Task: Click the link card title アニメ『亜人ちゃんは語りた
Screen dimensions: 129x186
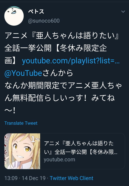Action: (x=79, y=143)
